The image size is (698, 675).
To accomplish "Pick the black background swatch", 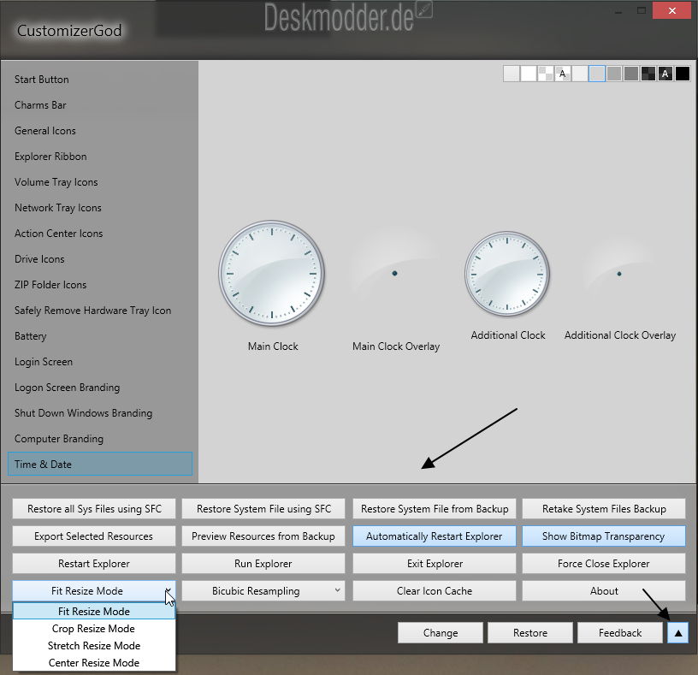I will [x=682, y=74].
